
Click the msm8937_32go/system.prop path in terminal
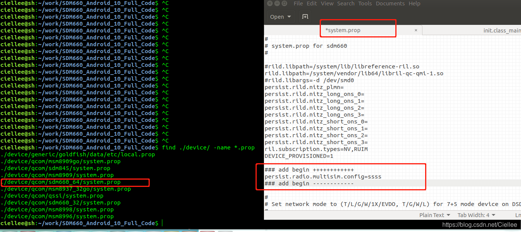(66, 189)
